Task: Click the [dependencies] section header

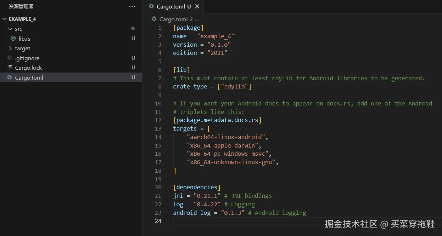Action: (x=197, y=188)
